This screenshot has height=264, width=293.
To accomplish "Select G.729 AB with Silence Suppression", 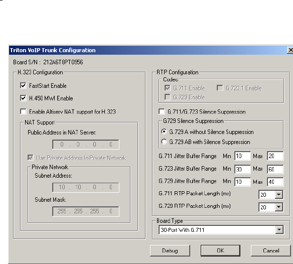I will tap(164, 142).
